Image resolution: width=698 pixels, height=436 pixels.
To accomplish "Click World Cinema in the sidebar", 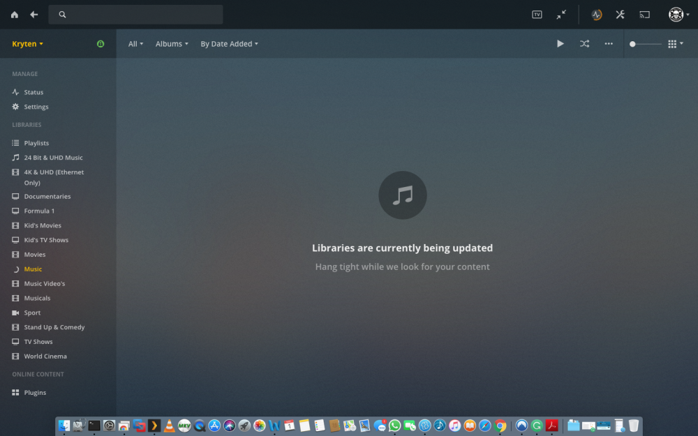I will 45,356.
